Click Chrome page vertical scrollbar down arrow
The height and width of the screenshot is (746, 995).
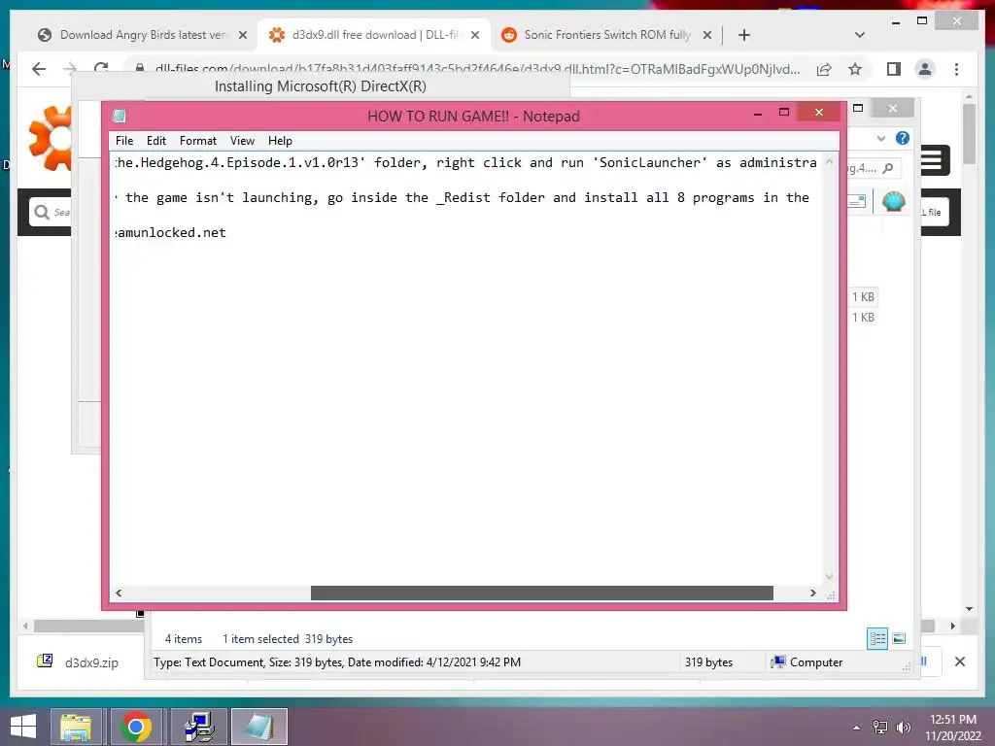969,609
